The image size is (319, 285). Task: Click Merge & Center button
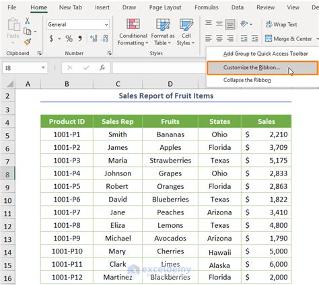[x=289, y=39]
